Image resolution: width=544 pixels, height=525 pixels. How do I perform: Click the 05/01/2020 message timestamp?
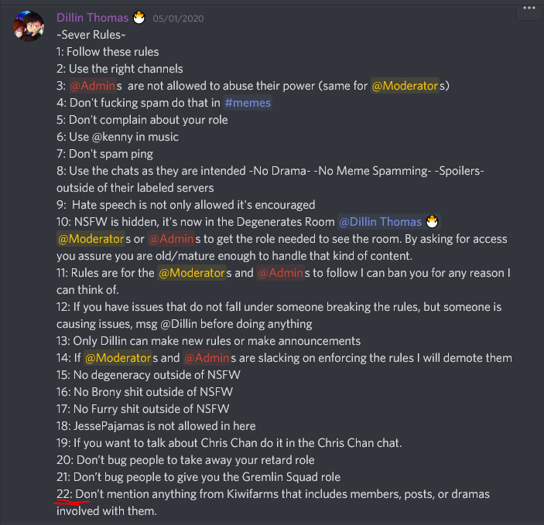tap(178, 19)
